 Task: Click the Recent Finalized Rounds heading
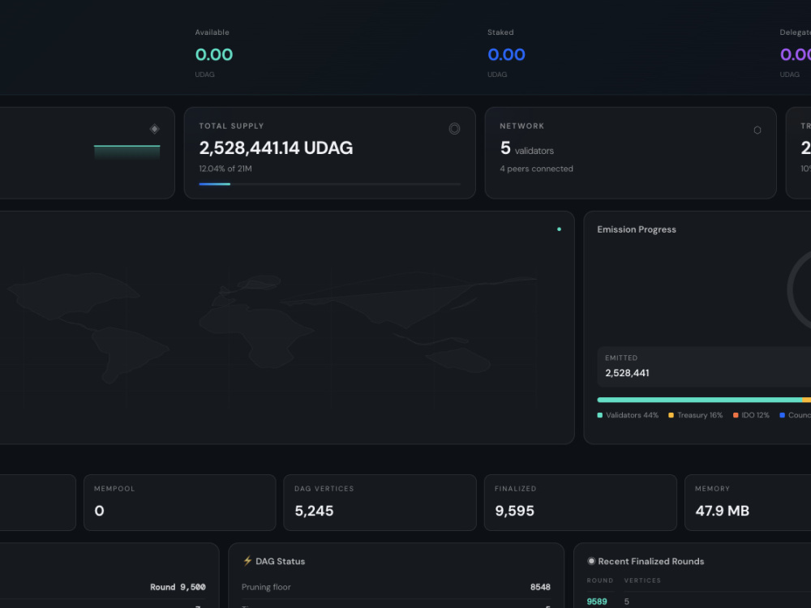(650, 561)
